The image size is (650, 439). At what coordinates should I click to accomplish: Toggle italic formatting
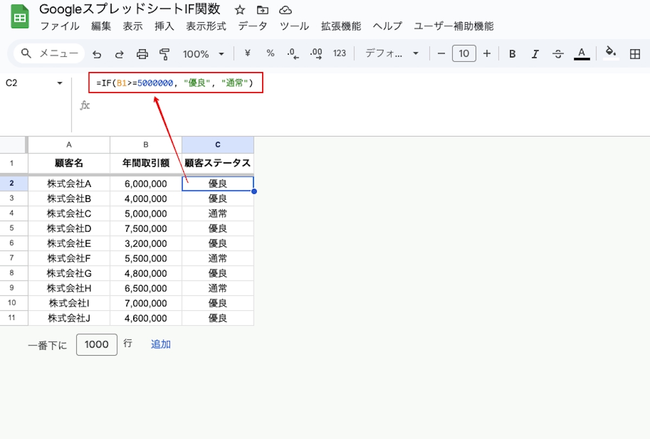click(x=535, y=54)
